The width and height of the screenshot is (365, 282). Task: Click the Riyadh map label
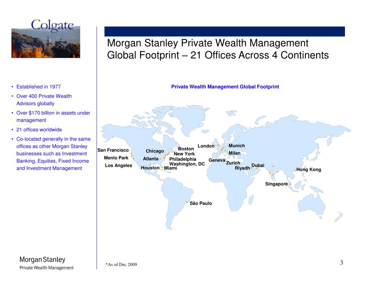click(242, 168)
